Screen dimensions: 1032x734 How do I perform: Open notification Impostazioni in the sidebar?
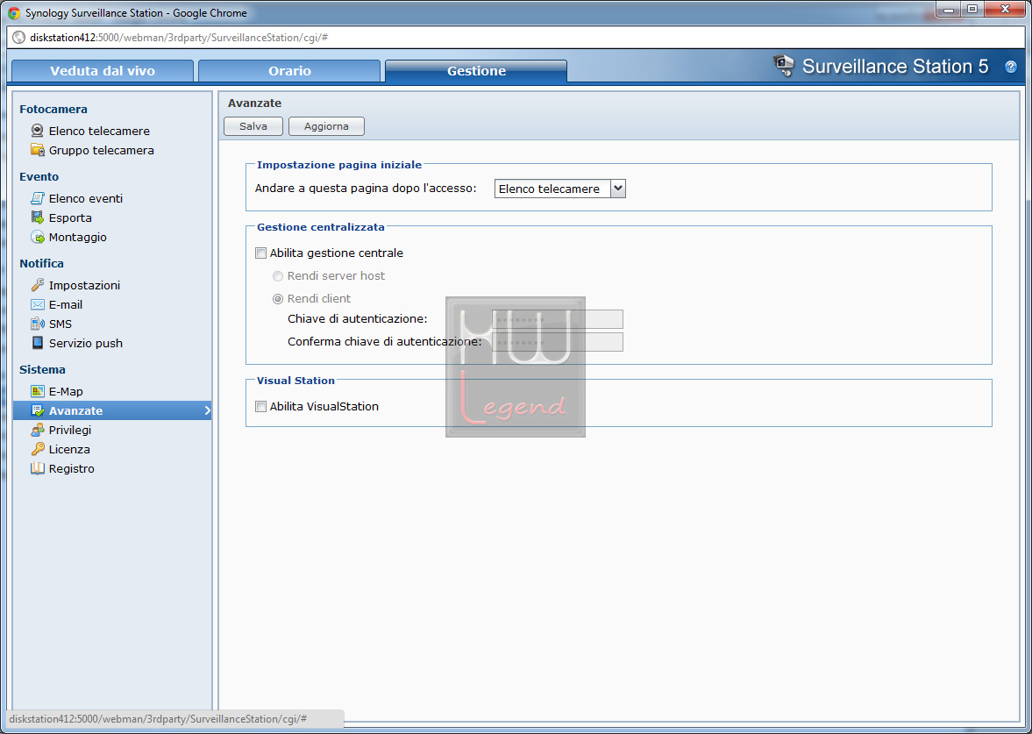[x=84, y=285]
